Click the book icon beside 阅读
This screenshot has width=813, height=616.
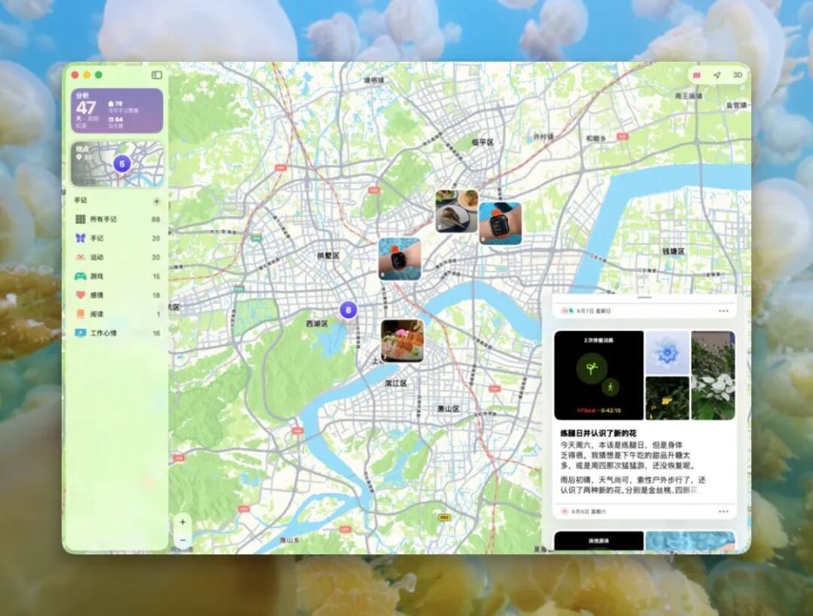(80, 314)
